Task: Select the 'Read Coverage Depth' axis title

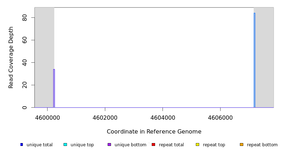Action: click(x=11, y=57)
